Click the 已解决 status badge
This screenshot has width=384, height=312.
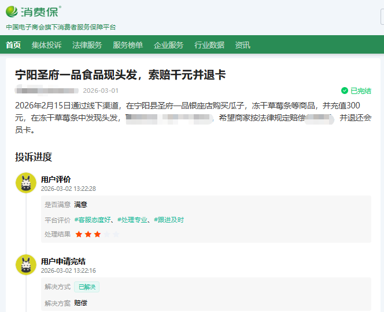tap(87, 287)
